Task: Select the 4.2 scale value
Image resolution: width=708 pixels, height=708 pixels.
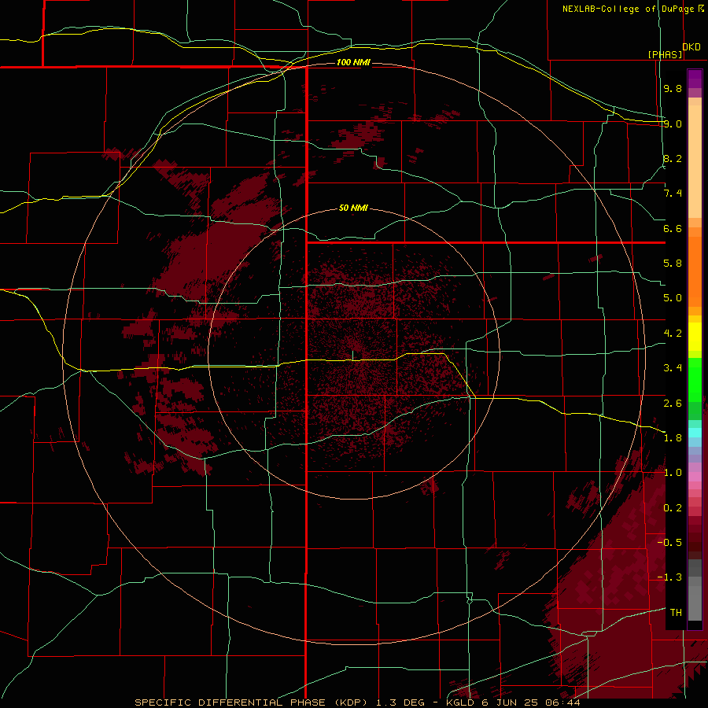Action: (x=673, y=334)
